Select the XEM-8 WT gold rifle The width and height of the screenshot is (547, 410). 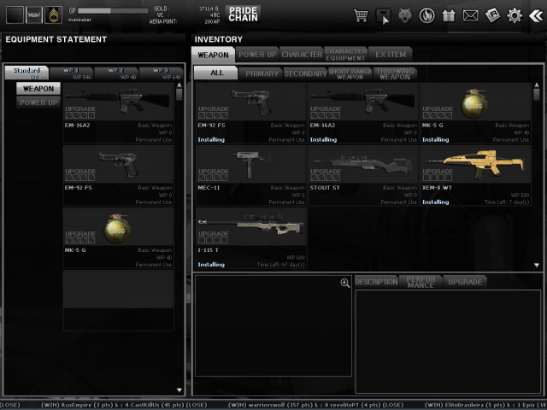(x=475, y=176)
